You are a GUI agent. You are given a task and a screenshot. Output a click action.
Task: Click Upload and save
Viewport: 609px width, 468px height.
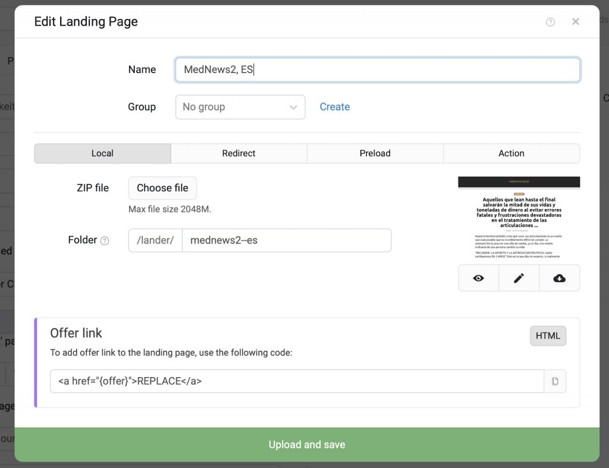(306, 444)
